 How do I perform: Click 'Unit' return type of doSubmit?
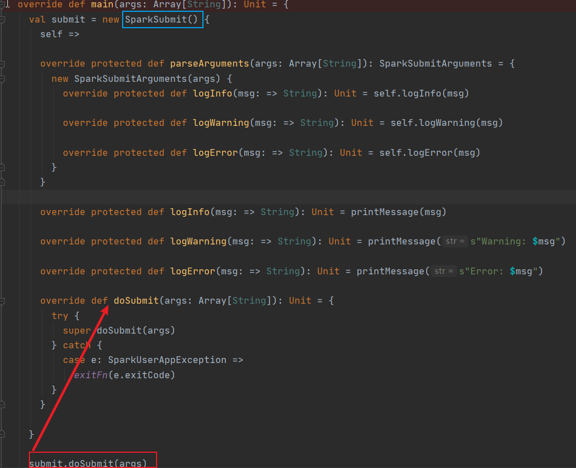pyautogui.click(x=300, y=301)
